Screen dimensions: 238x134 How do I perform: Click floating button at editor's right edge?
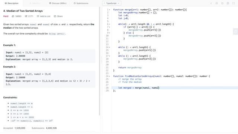pos(235,31)
